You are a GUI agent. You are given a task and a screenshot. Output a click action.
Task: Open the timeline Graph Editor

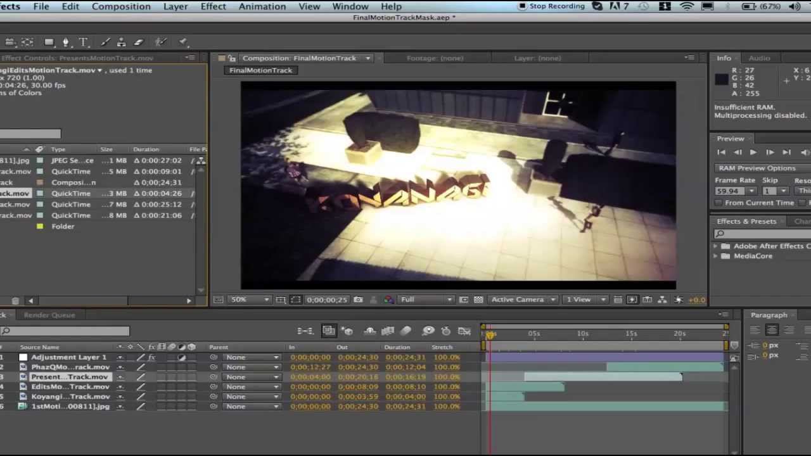point(464,331)
